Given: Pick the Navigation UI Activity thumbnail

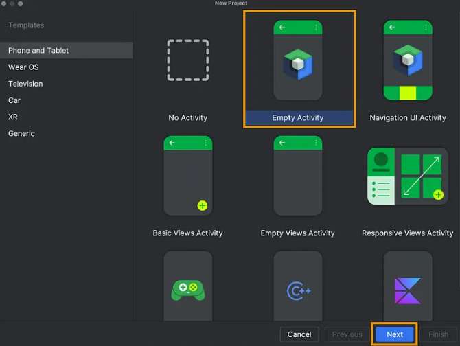Looking at the screenshot, I should [x=408, y=60].
